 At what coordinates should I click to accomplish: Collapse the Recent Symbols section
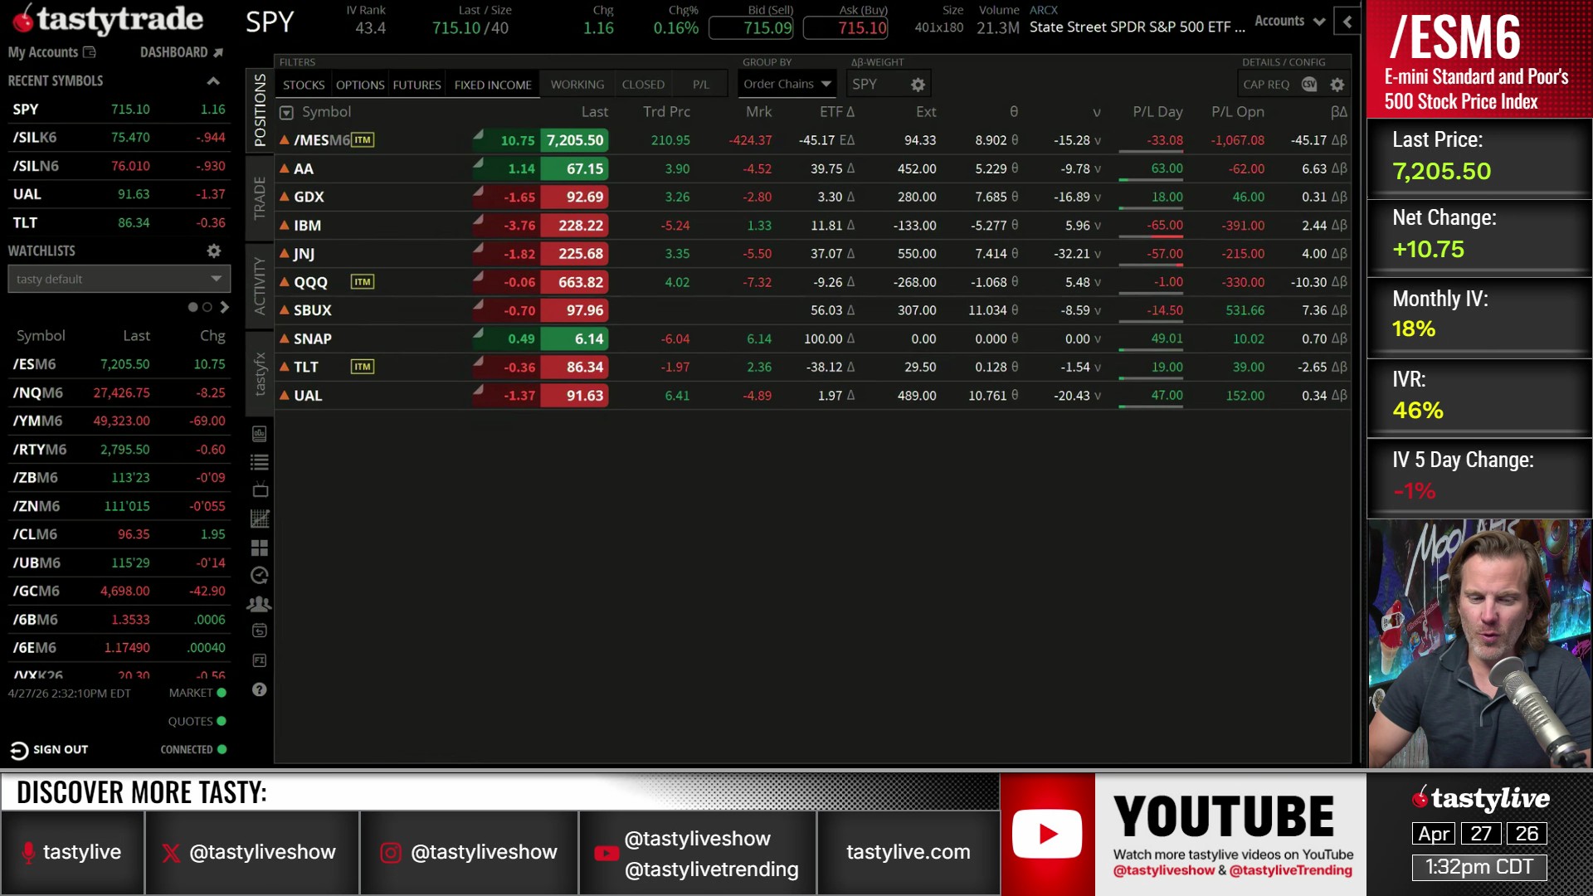(213, 80)
